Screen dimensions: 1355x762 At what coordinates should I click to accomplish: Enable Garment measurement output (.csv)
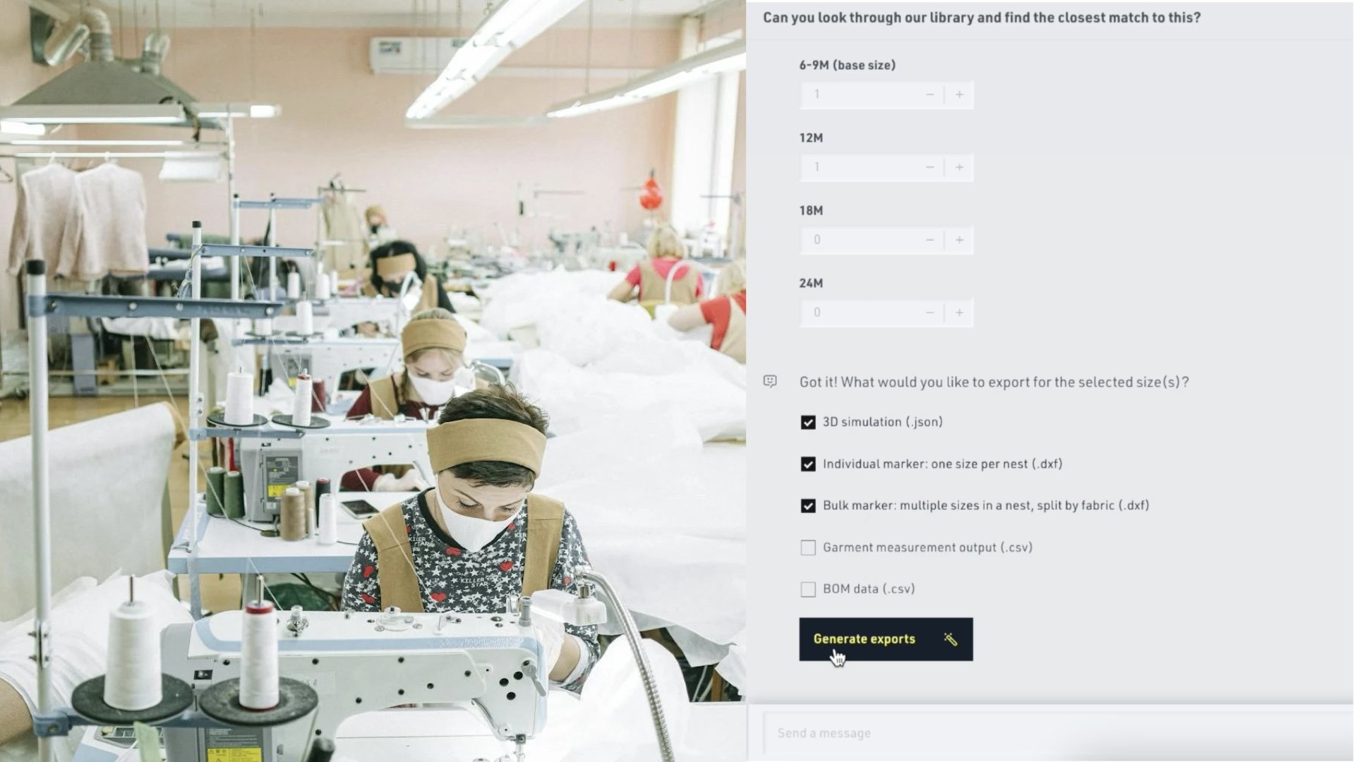click(x=808, y=548)
